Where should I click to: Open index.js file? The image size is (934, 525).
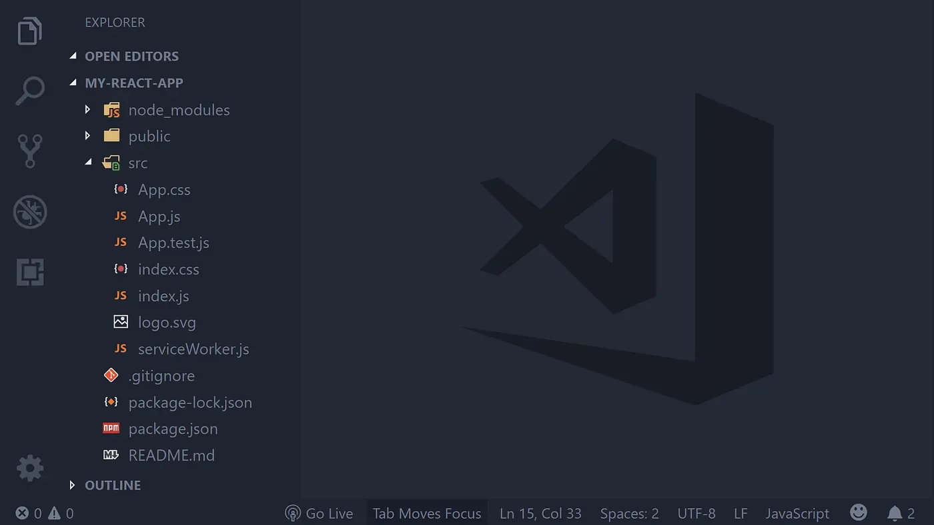[163, 296]
